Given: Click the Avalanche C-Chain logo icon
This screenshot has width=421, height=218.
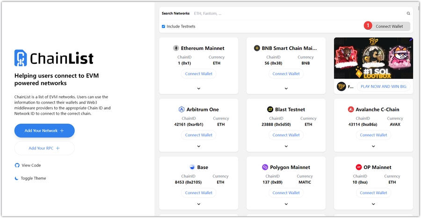Looking at the screenshot, I should pos(351,110).
